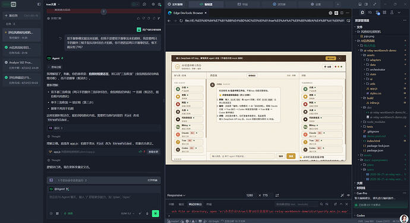Click the green stop button in chat input
This screenshot has height=223, width=410.
click(156, 213)
